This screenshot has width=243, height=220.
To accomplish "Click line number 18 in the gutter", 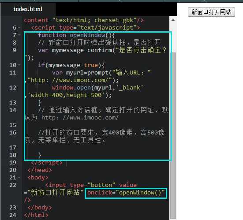I will click(13, 155).
